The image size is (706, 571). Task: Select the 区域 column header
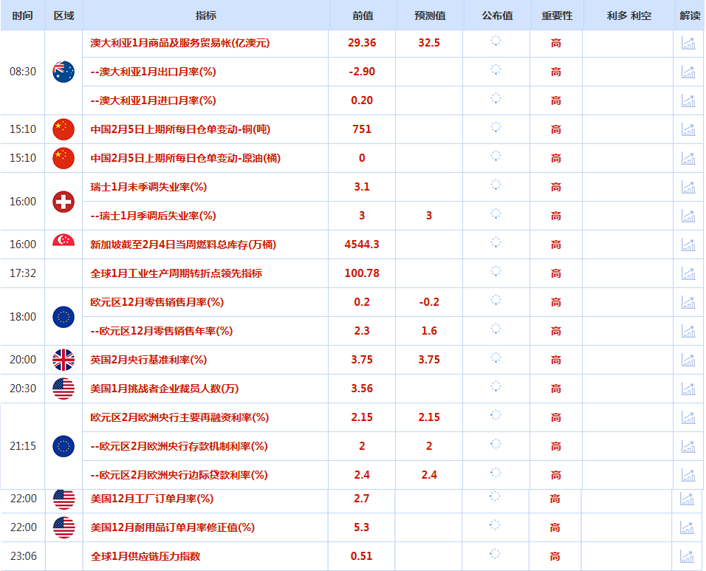click(64, 16)
